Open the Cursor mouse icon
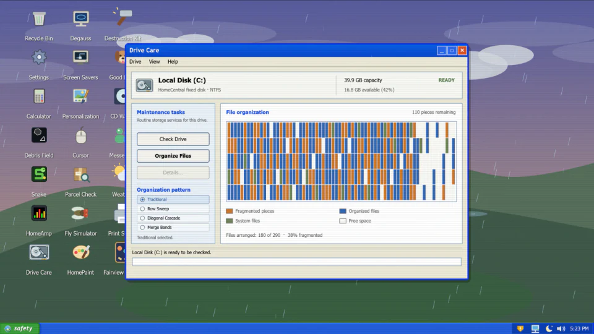Screen dimensions: 594x334 80,135
